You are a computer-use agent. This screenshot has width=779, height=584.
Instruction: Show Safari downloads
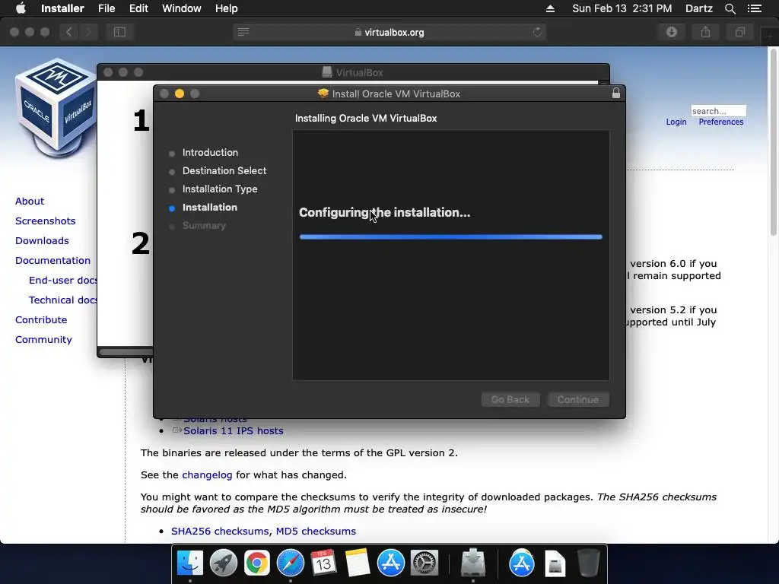tap(672, 32)
